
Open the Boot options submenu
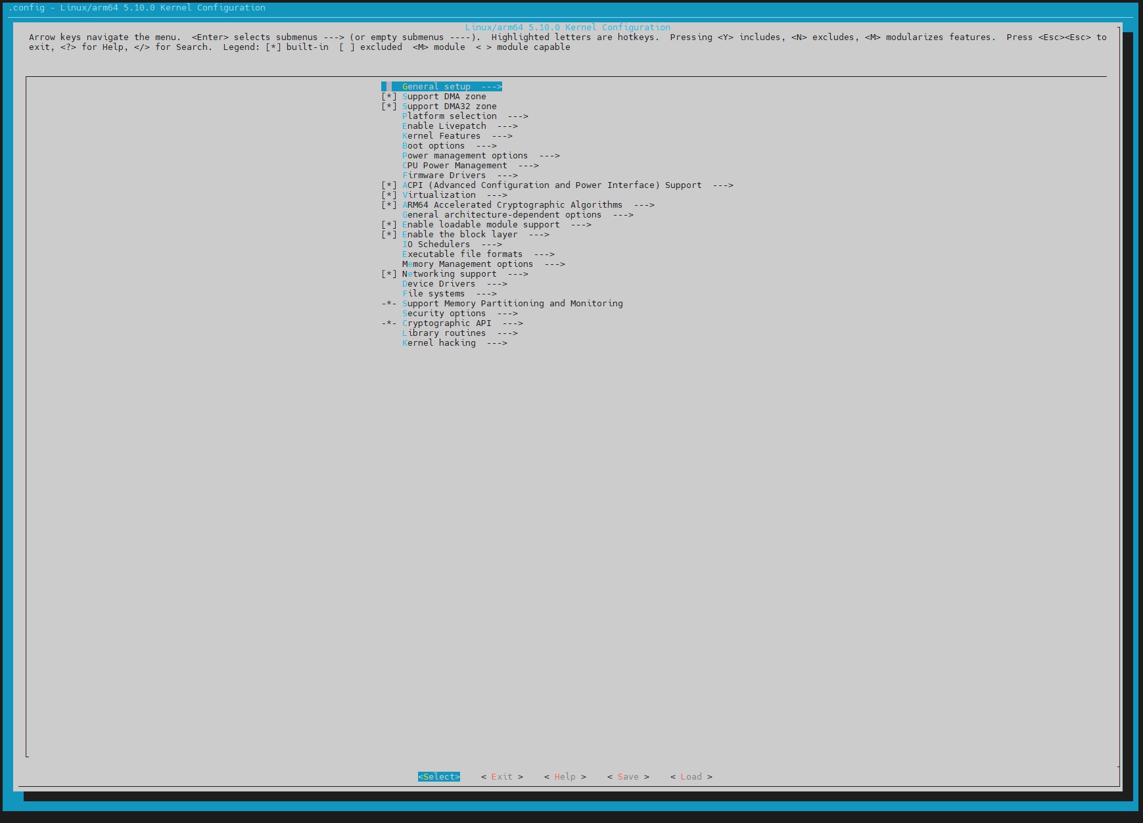point(450,146)
